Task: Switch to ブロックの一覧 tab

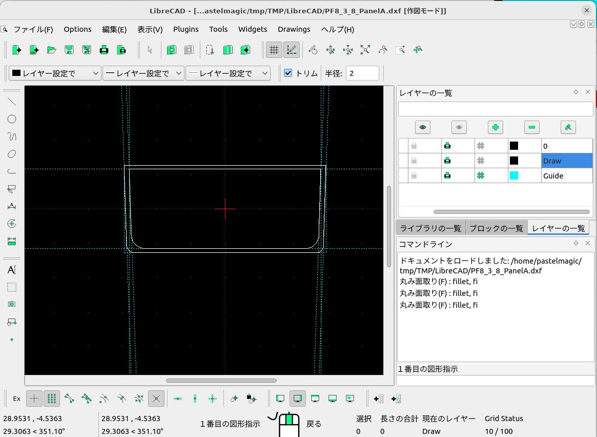Action: tap(496, 228)
